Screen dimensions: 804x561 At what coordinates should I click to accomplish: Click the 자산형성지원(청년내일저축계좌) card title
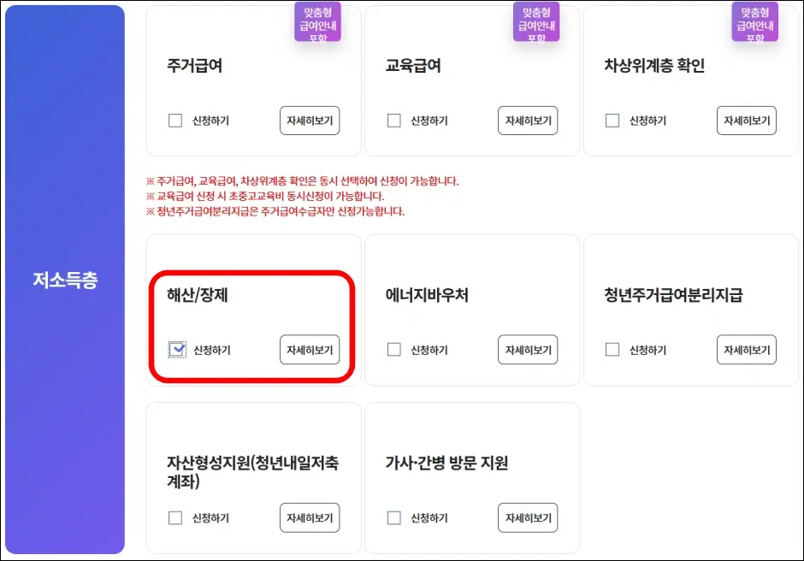point(253,472)
